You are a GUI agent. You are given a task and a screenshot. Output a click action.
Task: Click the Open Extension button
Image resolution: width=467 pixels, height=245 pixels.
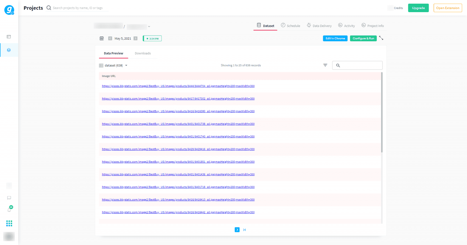click(448, 8)
